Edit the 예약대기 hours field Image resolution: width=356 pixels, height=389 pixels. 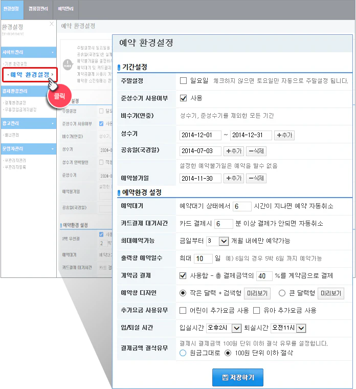[x=242, y=206]
